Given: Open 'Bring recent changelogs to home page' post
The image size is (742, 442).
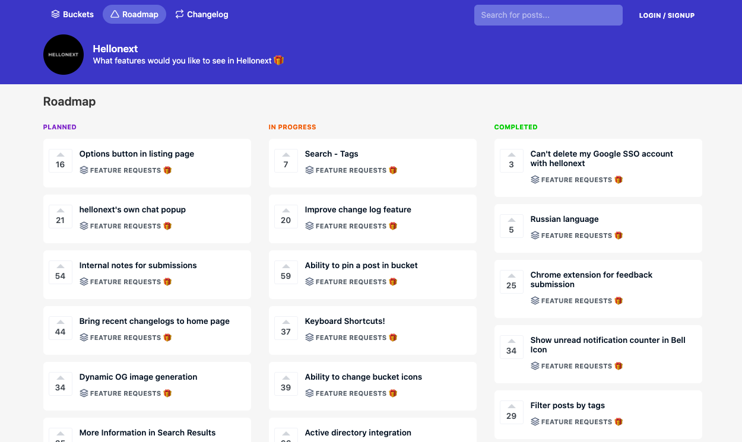Looking at the screenshot, I should coord(154,321).
